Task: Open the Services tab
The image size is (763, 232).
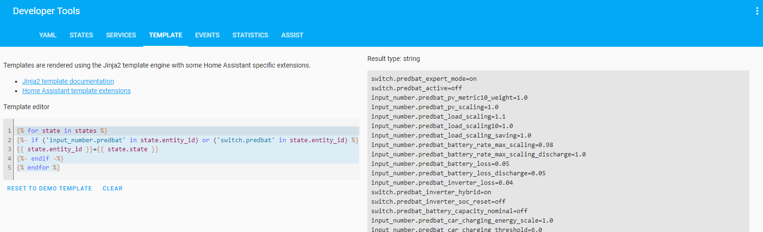Action: (x=121, y=35)
